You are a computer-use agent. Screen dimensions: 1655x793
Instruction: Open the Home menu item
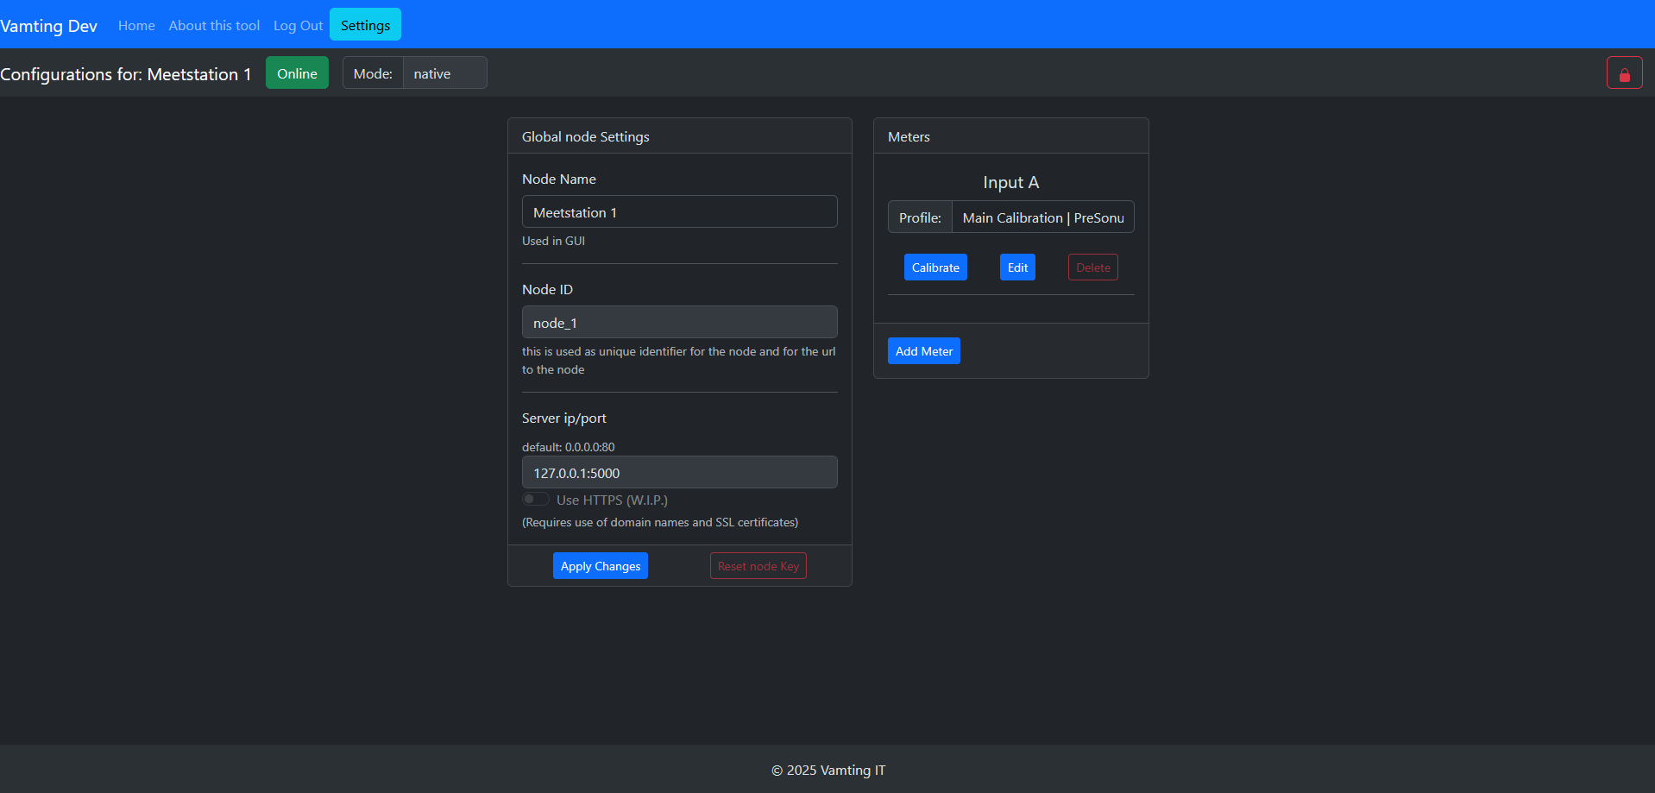(136, 25)
